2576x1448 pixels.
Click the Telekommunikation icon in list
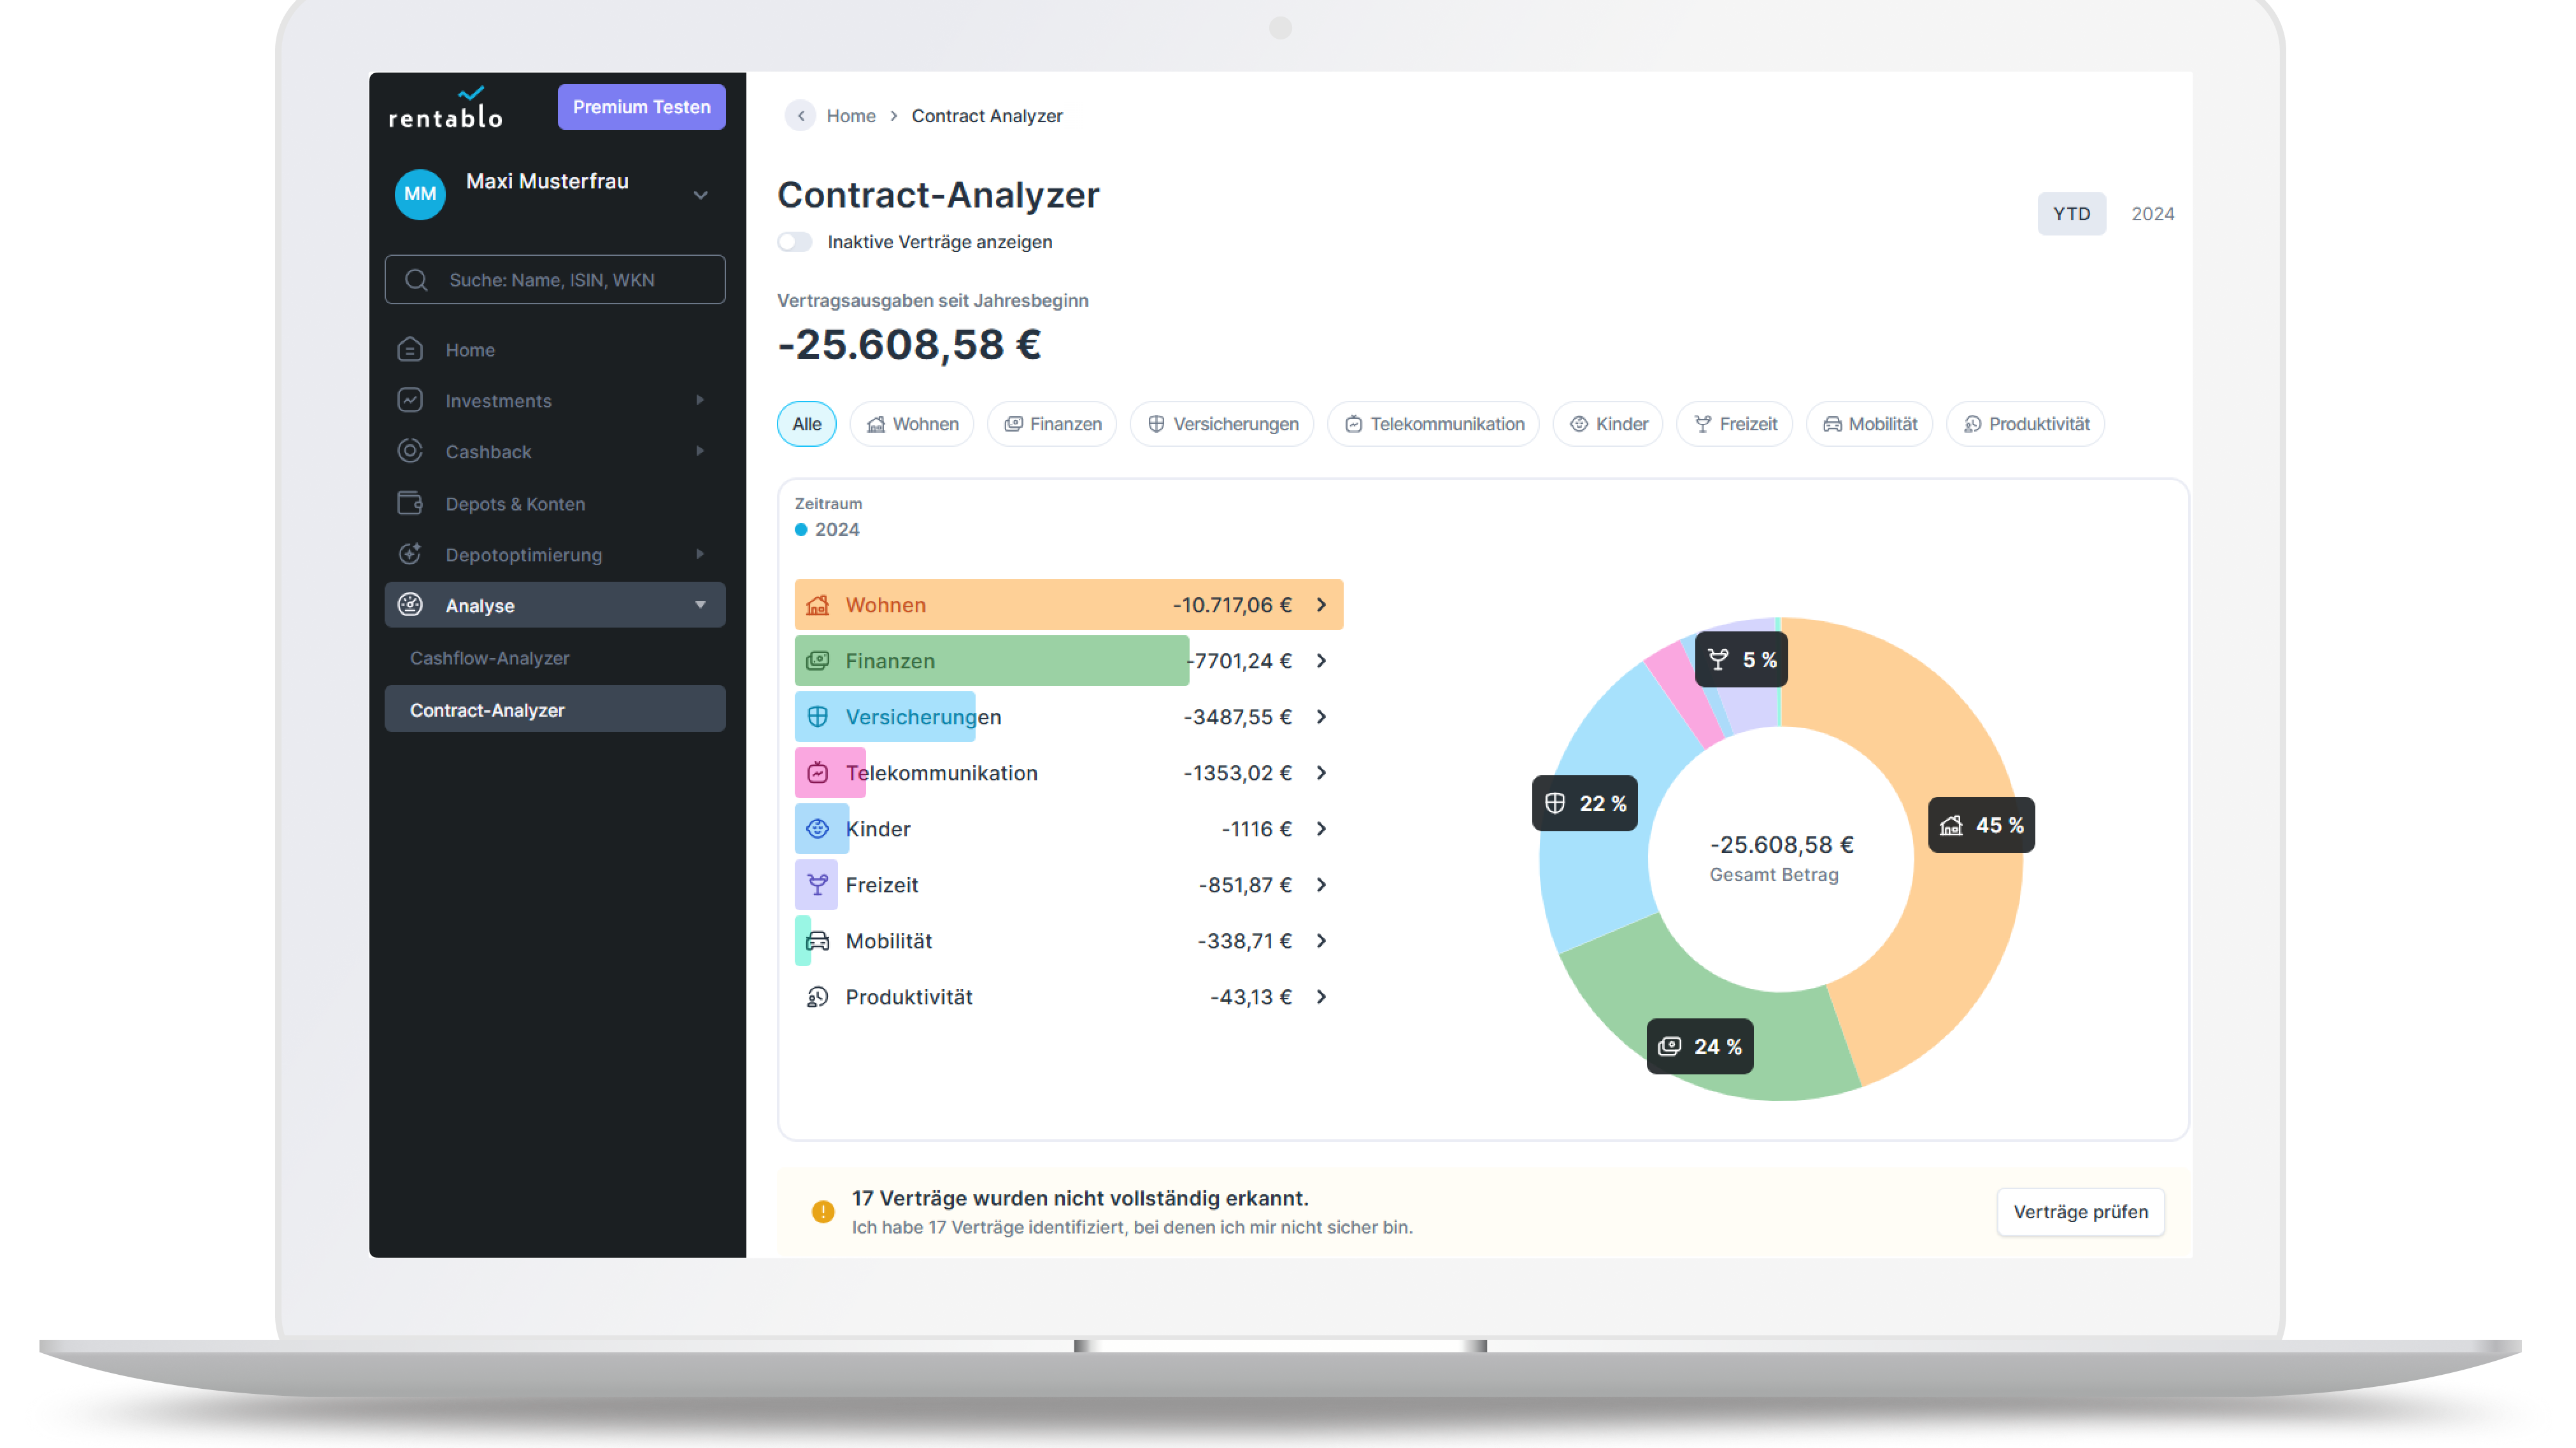click(x=818, y=773)
